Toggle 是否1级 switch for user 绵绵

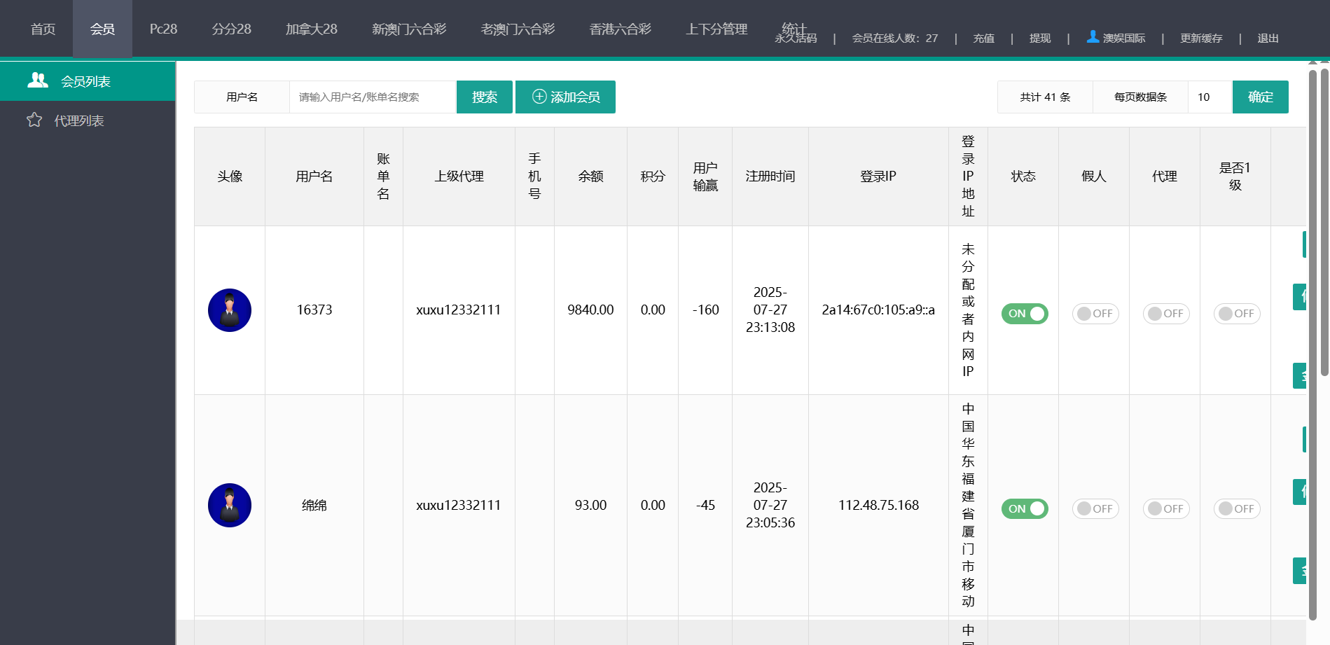point(1236,509)
